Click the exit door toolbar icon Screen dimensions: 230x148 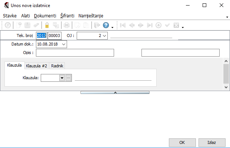coord(97,26)
